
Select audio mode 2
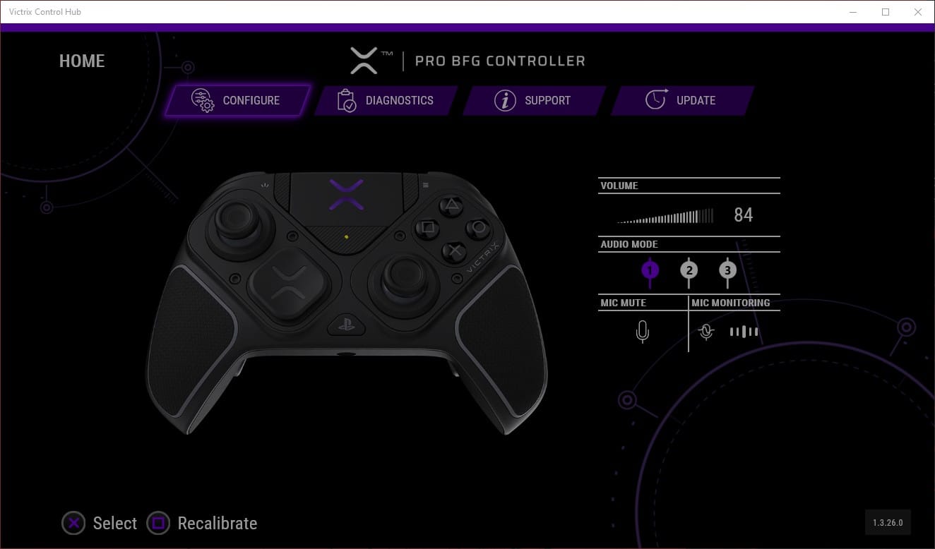tap(689, 270)
